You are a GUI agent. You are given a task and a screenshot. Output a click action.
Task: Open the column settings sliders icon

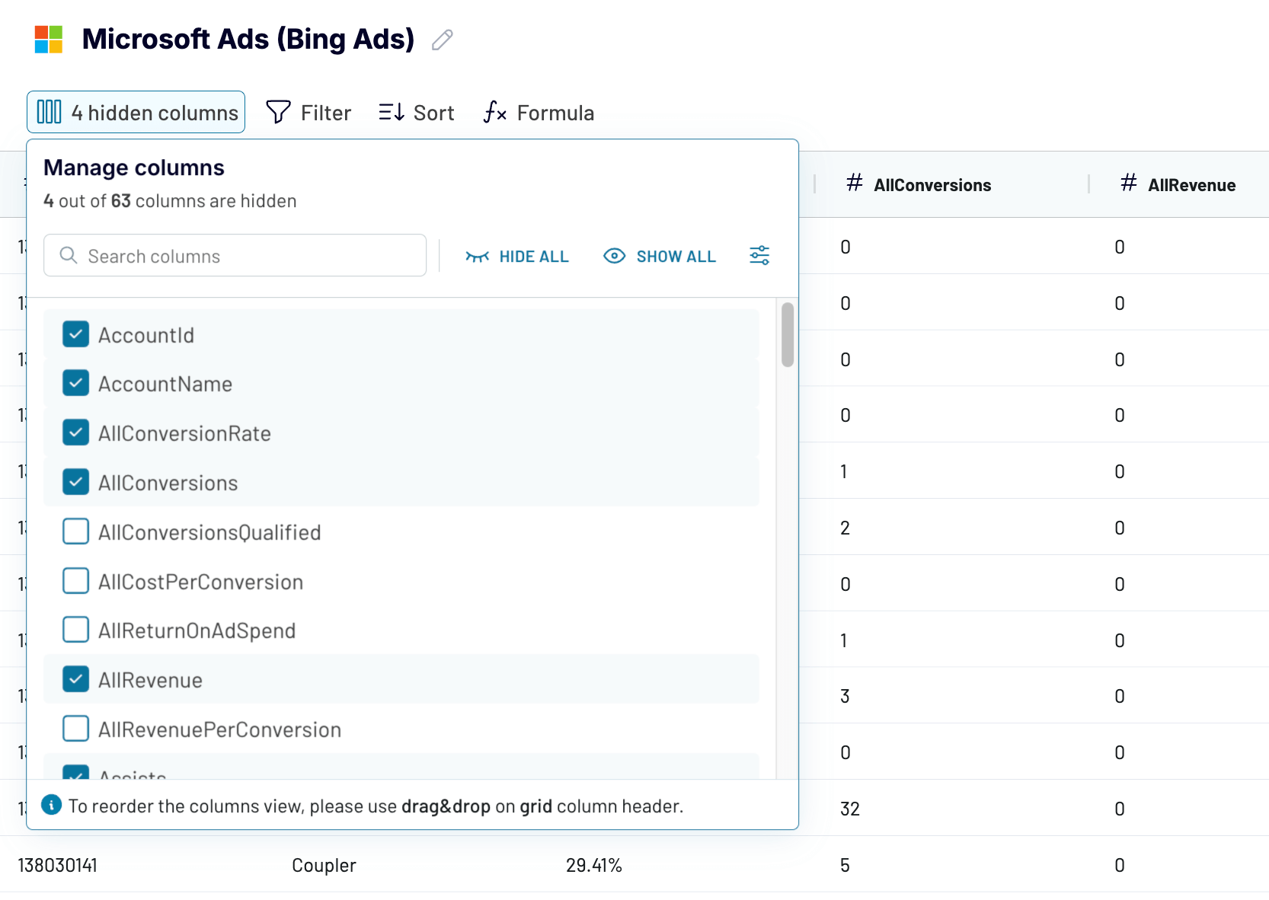click(x=759, y=256)
